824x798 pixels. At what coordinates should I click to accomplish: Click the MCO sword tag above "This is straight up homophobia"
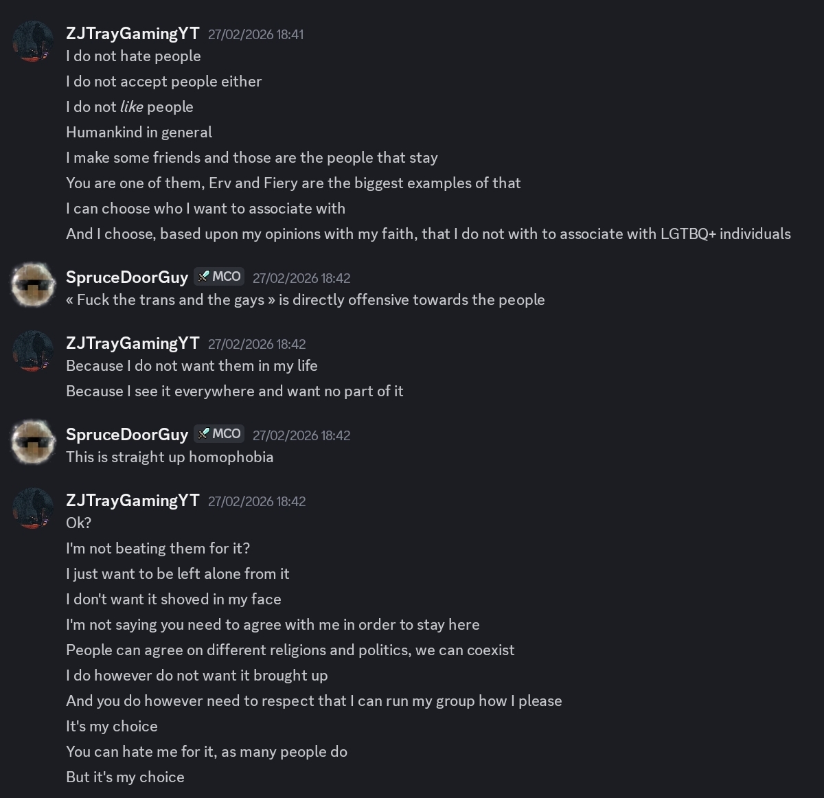tap(219, 434)
